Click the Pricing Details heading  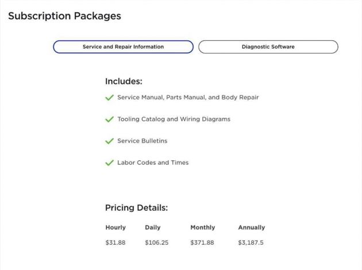(x=136, y=207)
